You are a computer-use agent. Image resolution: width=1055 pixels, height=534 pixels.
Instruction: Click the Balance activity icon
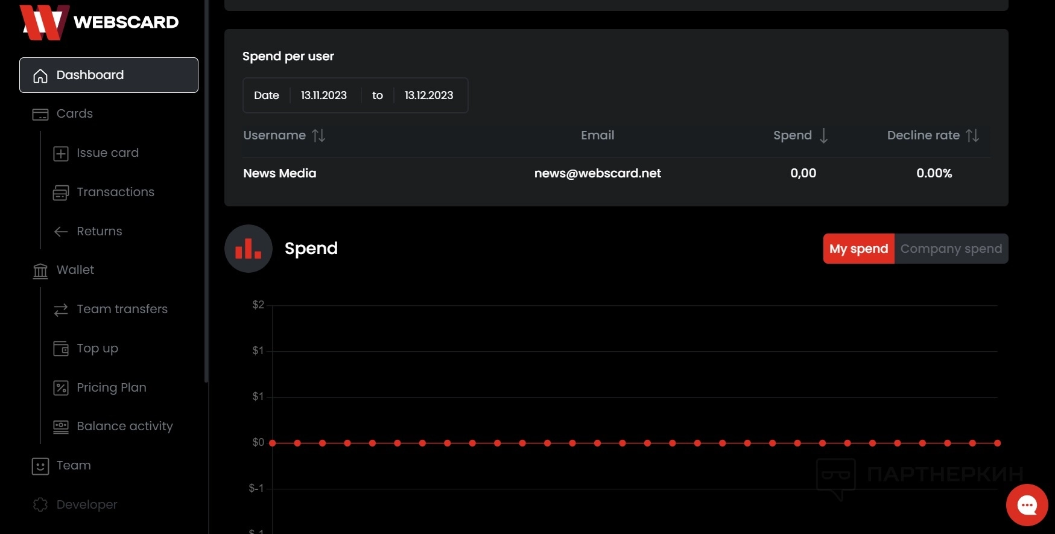coord(61,427)
